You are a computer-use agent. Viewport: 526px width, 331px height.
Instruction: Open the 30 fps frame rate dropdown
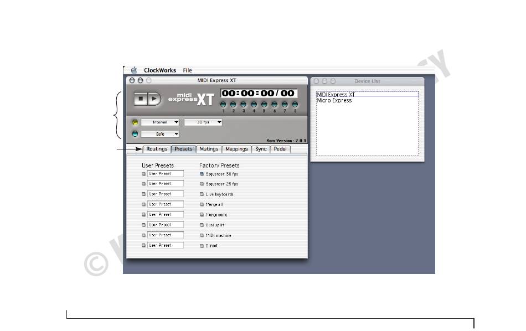[x=203, y=122]
